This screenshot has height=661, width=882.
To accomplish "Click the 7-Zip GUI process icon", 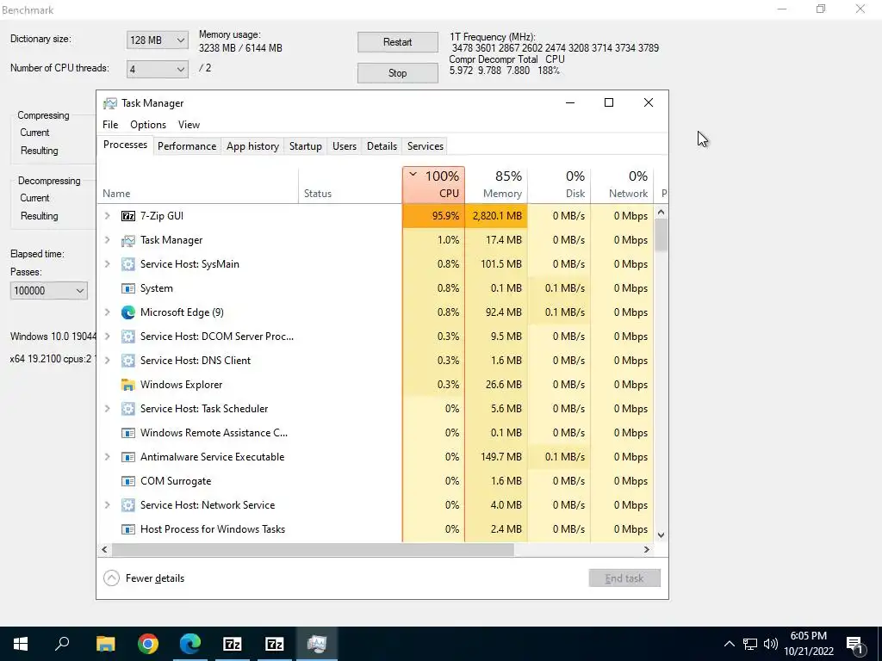I will click(128, 216).
